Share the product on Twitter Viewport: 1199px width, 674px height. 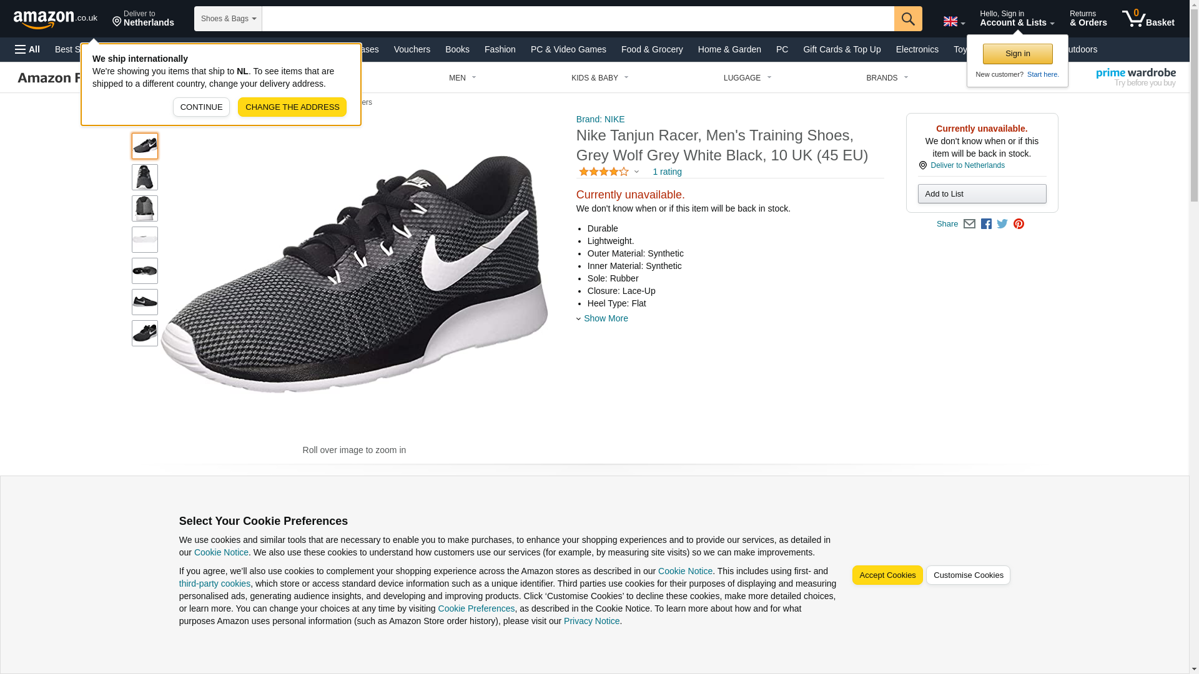point(1002,224)
